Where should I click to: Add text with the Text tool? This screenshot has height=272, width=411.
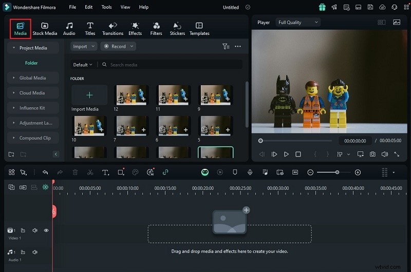(x=105, y=172)
